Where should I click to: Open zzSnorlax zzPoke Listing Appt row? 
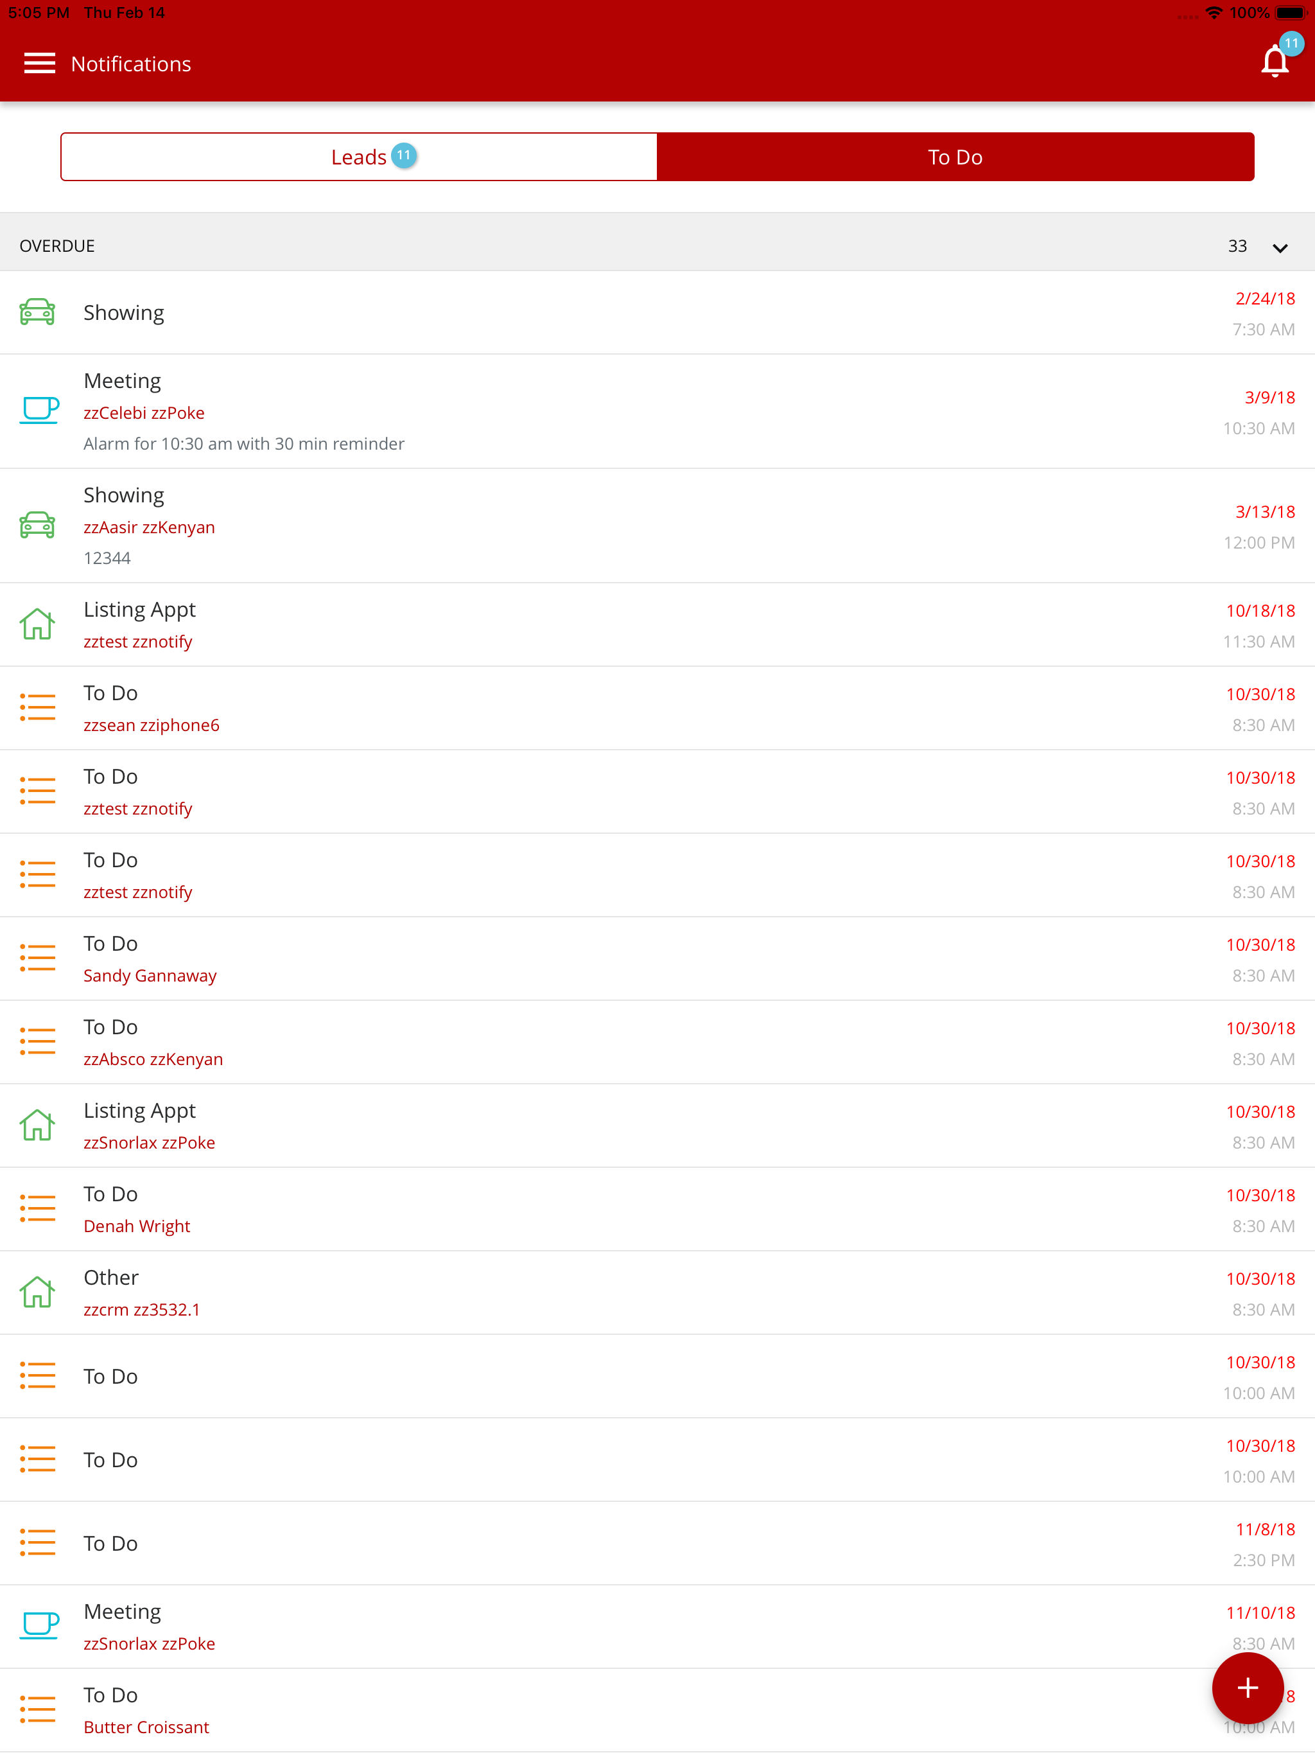[x=634, y=1126]
